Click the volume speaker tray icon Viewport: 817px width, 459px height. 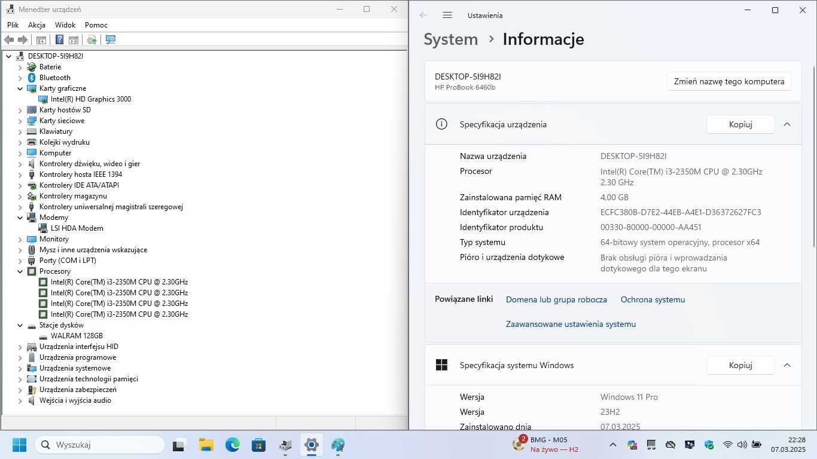click(742, 445)
